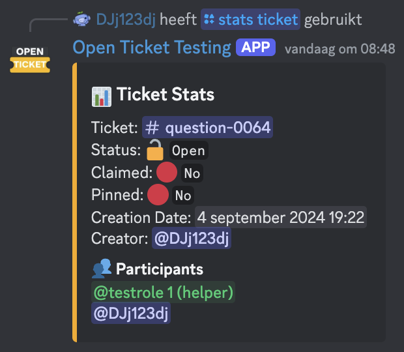Click the slash command icon before stats ticket

209,20
